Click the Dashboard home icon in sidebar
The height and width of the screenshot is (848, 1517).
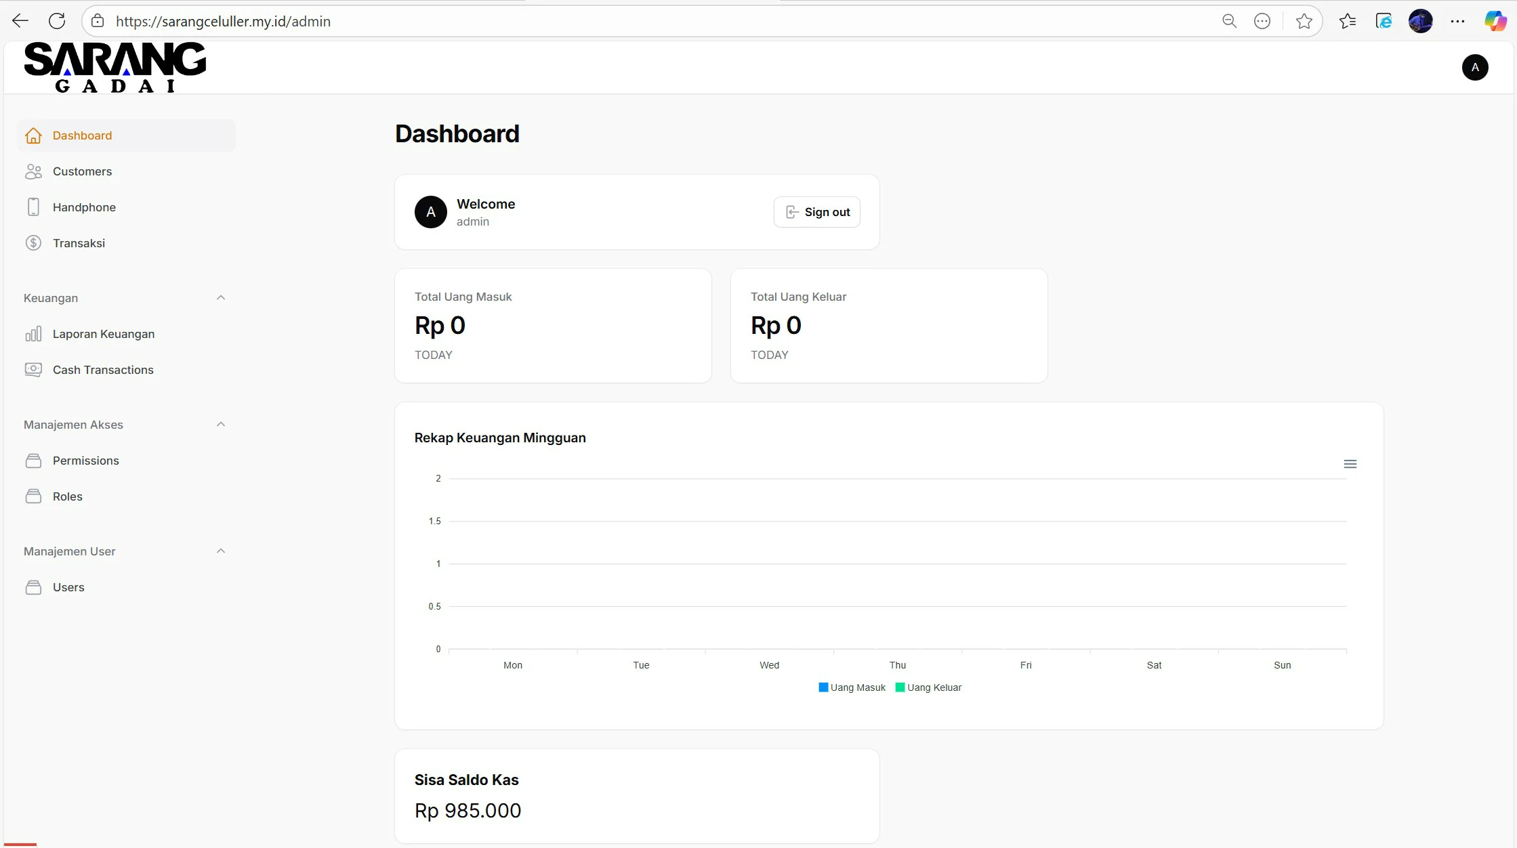pos(33,135)
